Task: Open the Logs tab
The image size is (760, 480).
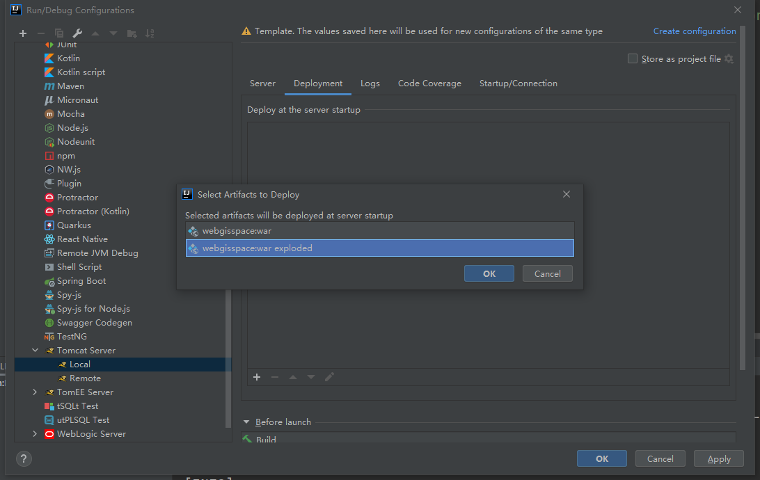Action: point(370,83)
